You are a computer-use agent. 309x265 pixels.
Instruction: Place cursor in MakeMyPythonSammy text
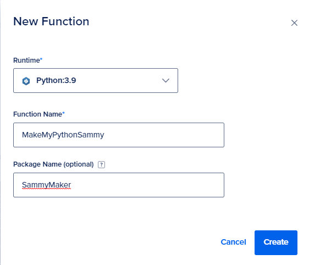click(x=63, y=135)
